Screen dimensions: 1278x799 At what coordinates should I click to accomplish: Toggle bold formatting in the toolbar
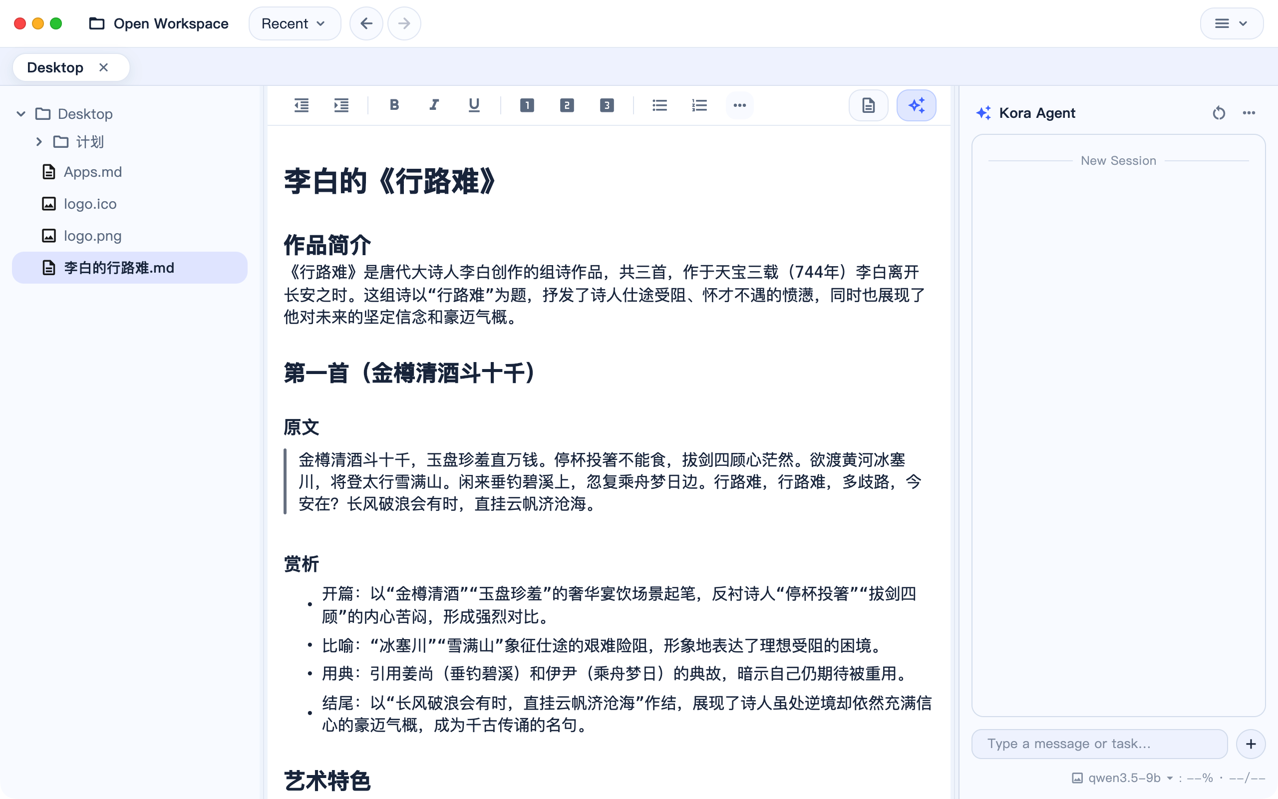pos(393,105)
